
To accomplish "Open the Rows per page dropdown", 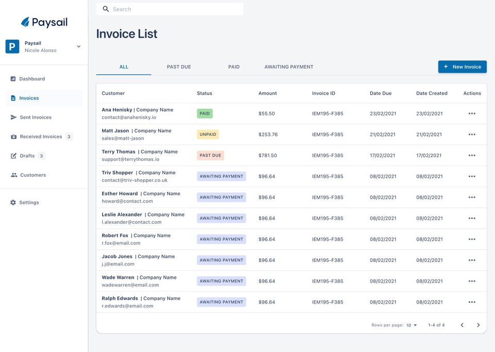I will 411,325.
